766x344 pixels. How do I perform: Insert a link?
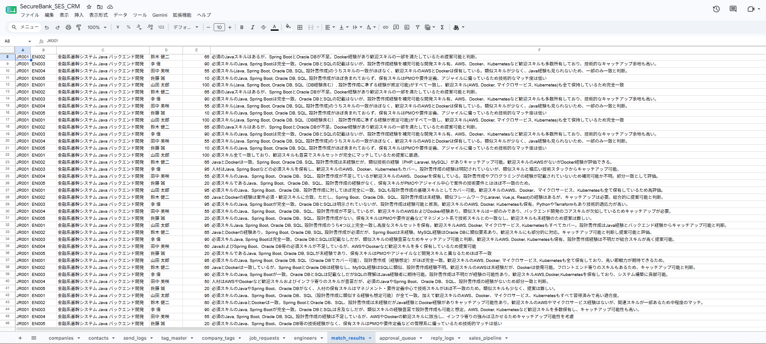[x=386, y=27]
